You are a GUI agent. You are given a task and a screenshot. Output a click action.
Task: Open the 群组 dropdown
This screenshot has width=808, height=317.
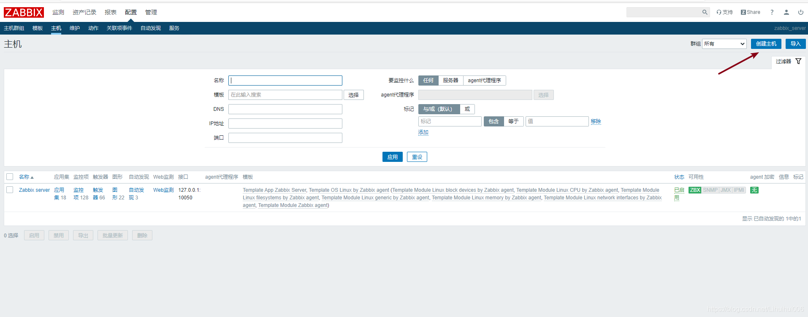[724, 44]
